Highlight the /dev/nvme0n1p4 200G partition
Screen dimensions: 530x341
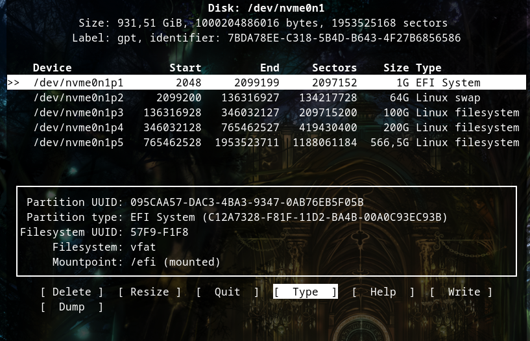tap(78, 128)
